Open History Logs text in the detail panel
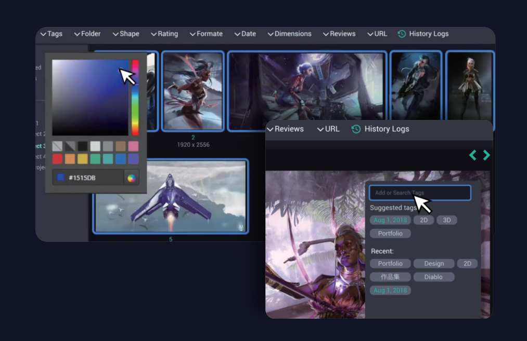The image size is (527, 341). [387, 129]
